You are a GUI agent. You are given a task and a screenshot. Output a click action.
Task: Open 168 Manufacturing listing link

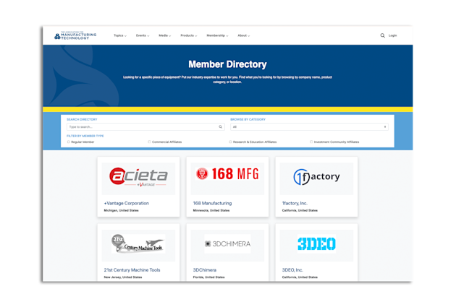pos(212,203)
